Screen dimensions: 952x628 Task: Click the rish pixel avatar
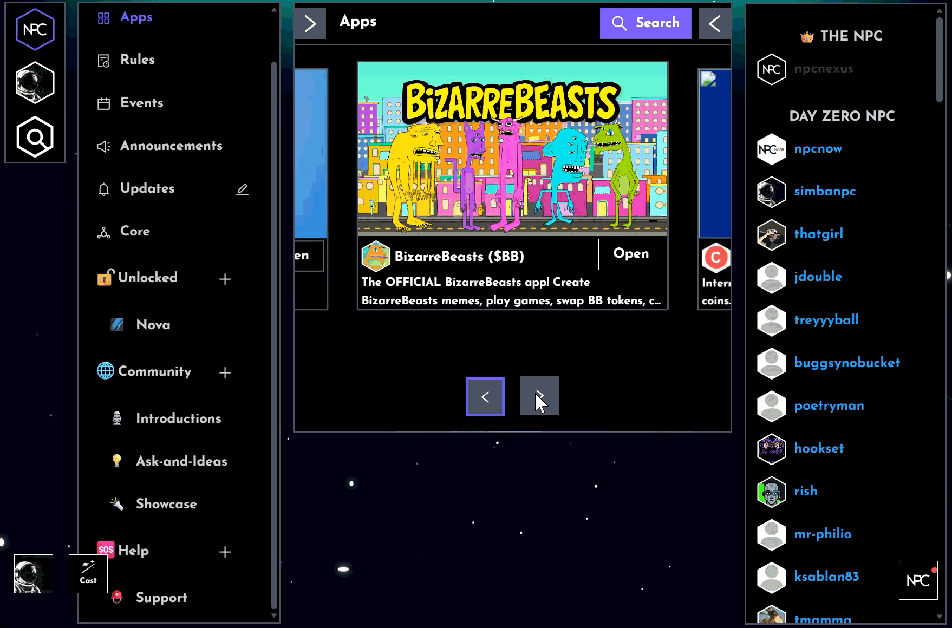click(x=772, y=492)
